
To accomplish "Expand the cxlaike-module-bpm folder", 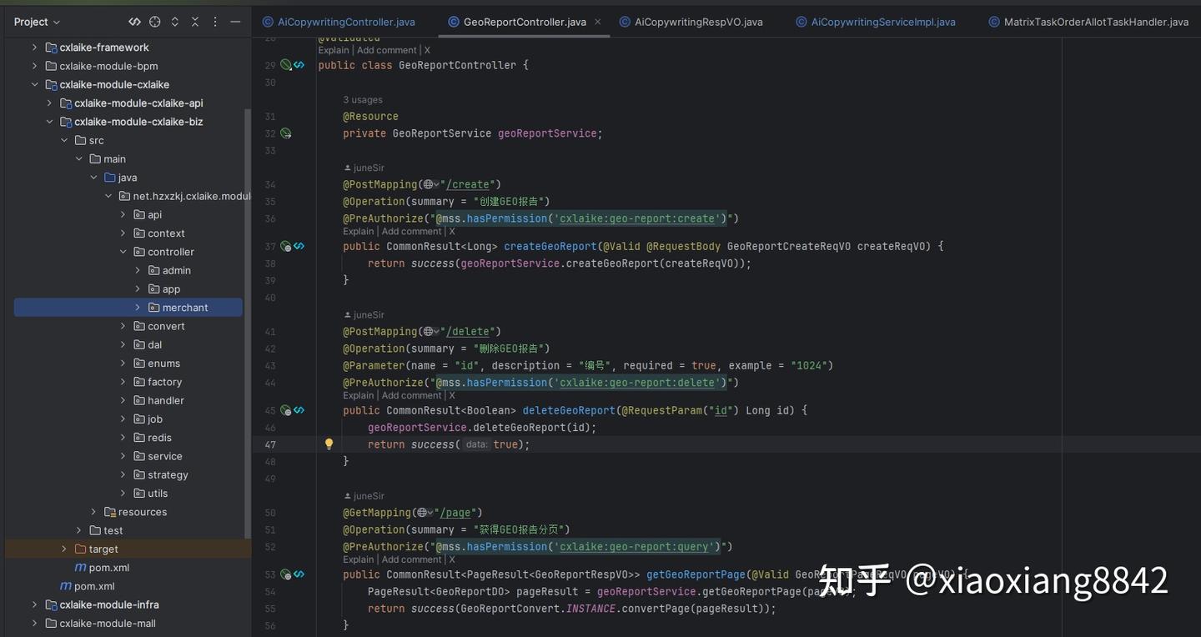I will [34, 66].
